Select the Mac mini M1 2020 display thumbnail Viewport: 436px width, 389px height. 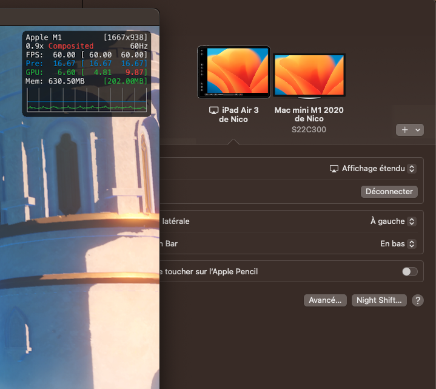click(309, 76)
